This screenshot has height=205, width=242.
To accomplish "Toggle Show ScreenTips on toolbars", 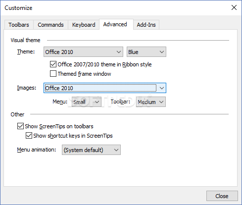I will (x=20, y=126).
